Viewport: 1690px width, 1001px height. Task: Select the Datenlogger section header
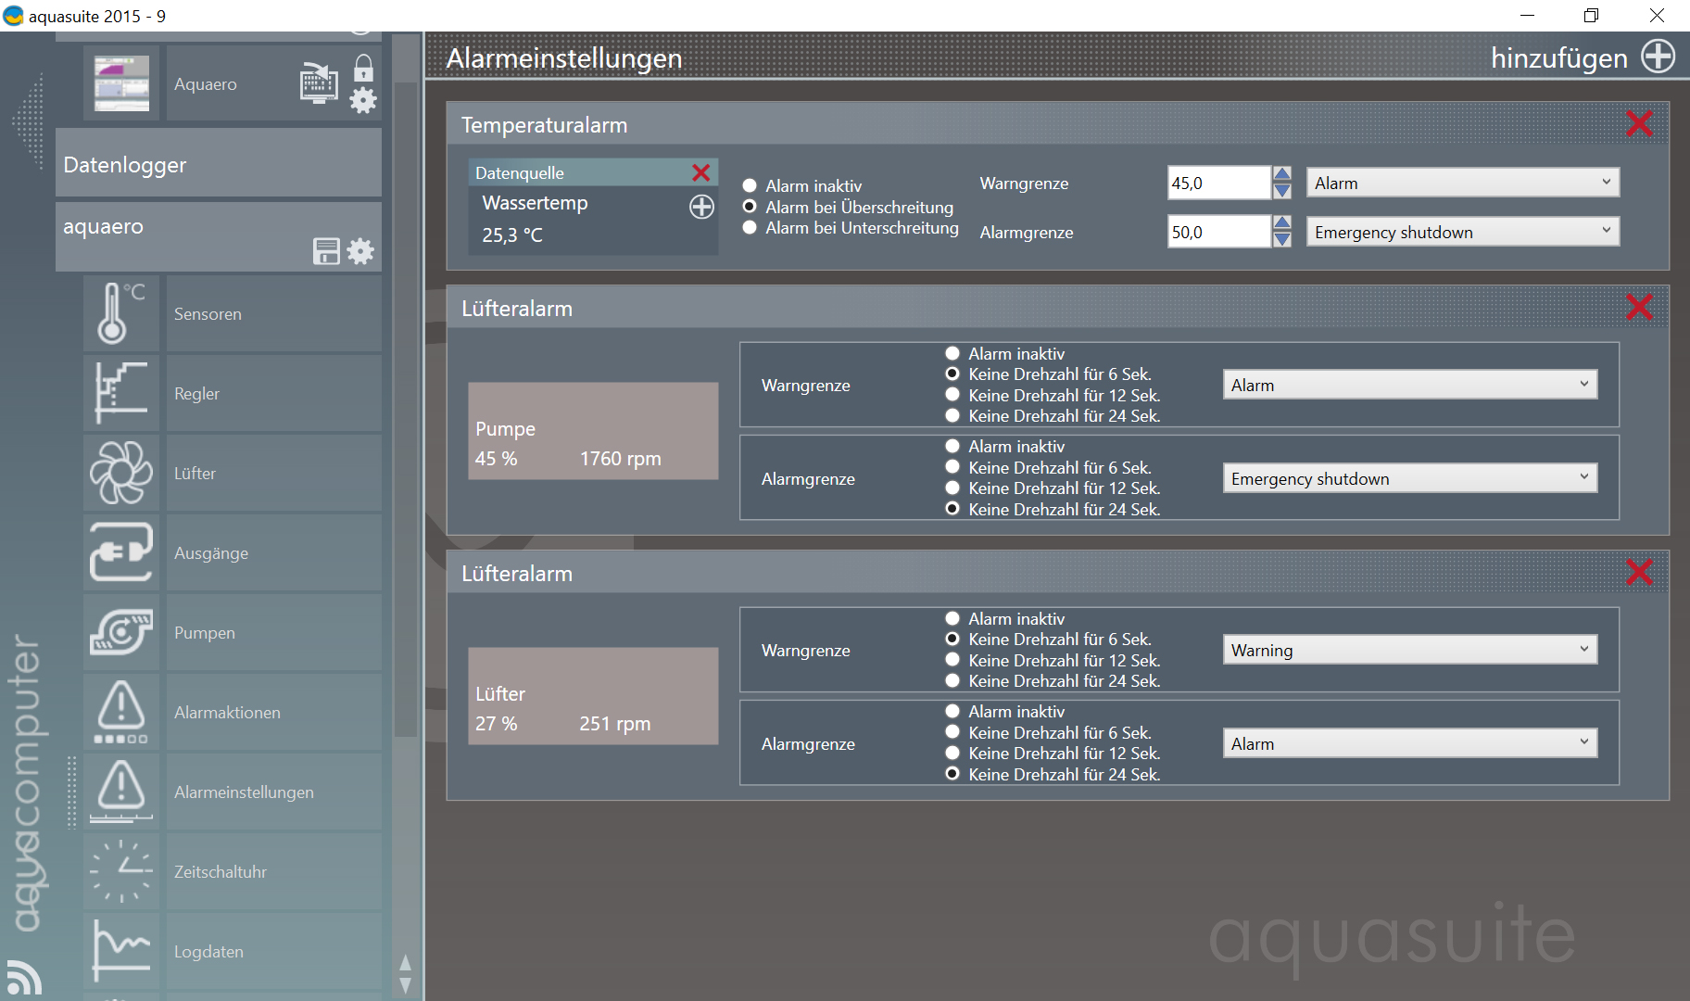[219, 165]
